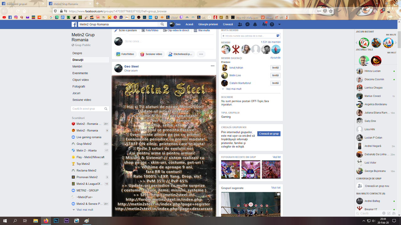Expand Vezi mai mult under suggested members
401x225 pixels.
tap(233, 89)
